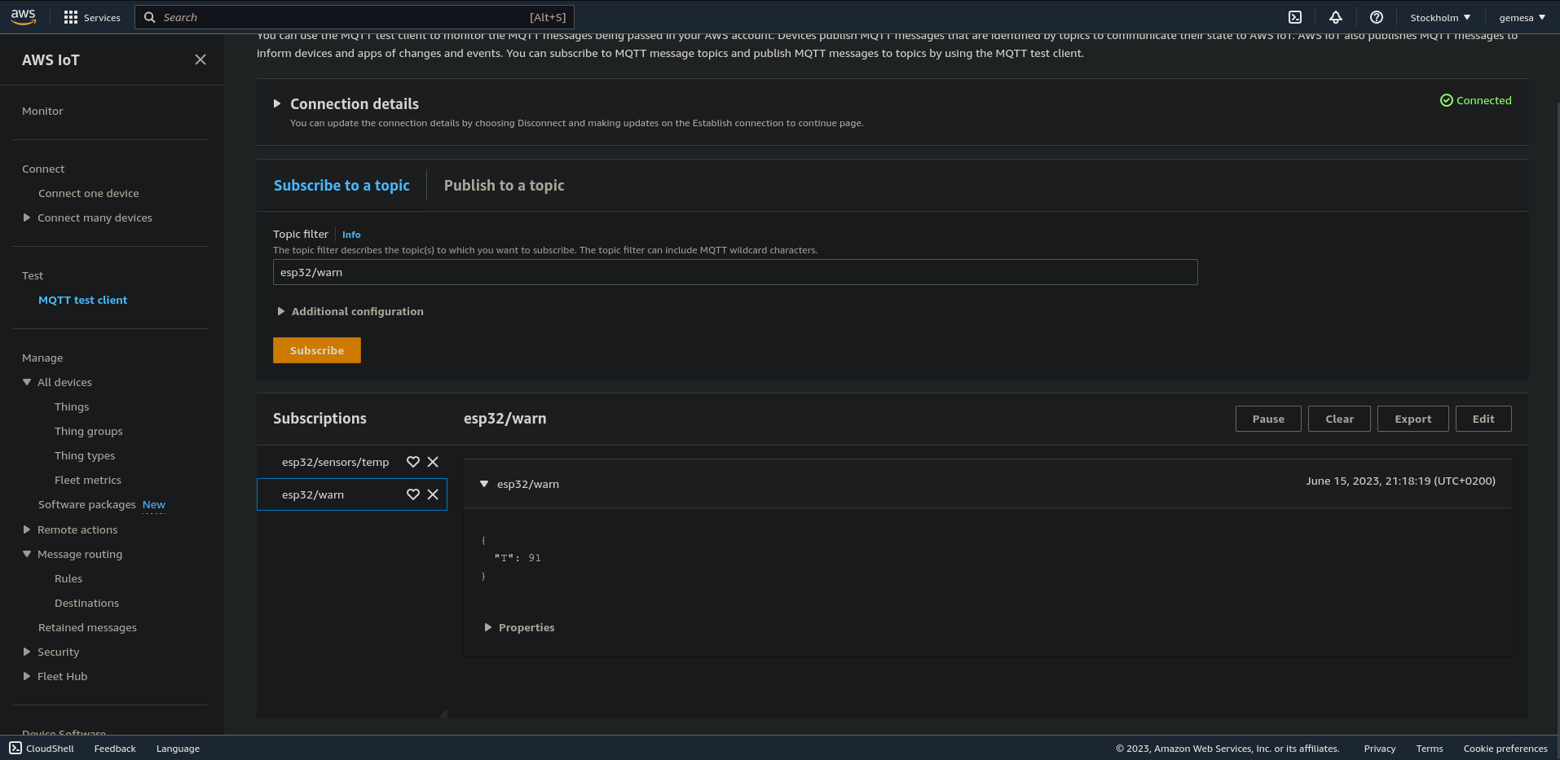Image resolution: width=1560 pixels, height=760 pixels.
Task: Click the Topic filter input field
Action: (735, 272)
